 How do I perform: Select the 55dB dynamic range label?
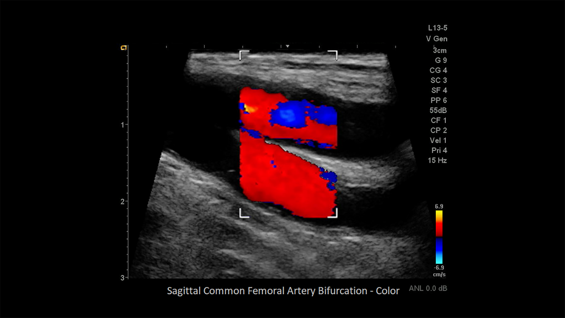point(437,110)
